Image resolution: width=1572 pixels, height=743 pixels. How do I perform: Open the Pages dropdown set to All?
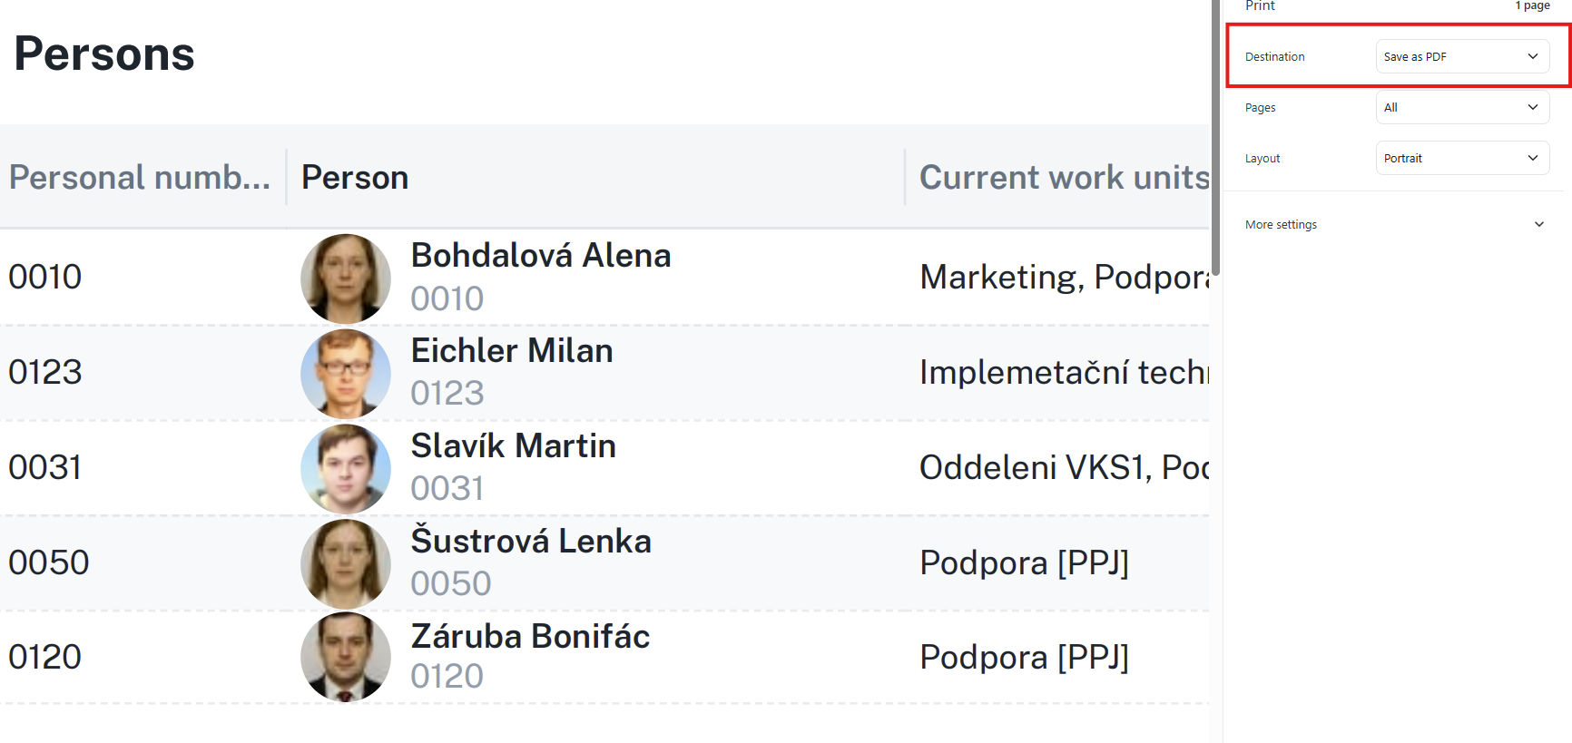click(x=1461, y=107)
